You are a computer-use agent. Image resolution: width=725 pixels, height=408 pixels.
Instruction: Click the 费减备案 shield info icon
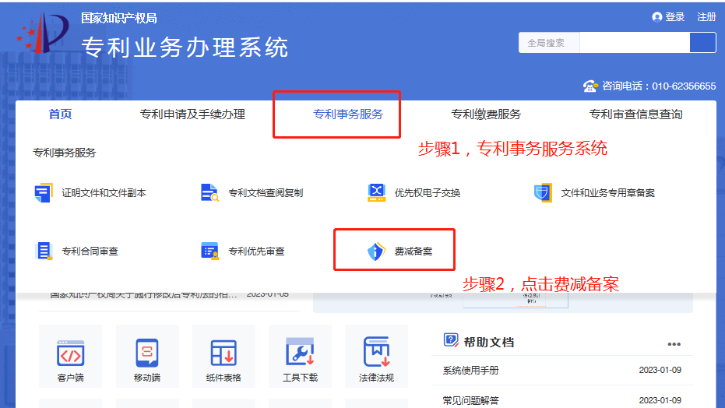coord(376,251)
